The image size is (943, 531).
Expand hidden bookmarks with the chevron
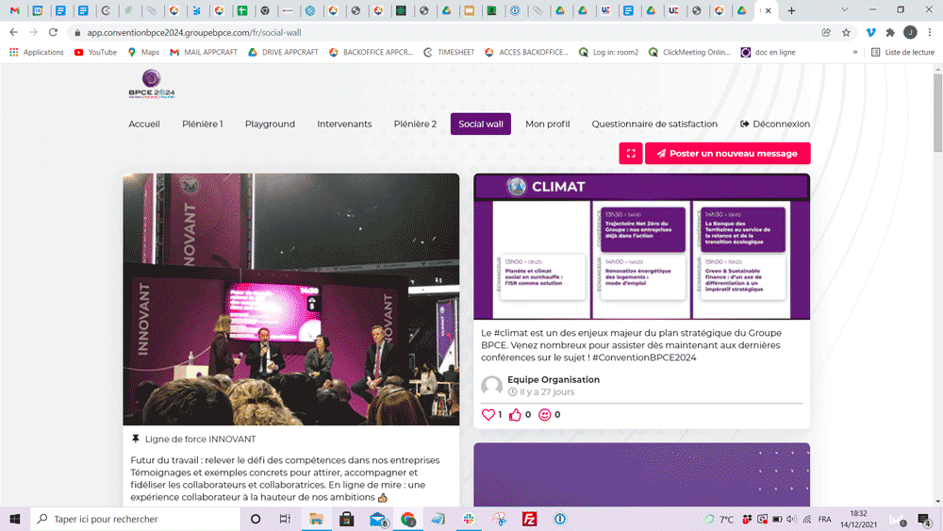(855, 52)
